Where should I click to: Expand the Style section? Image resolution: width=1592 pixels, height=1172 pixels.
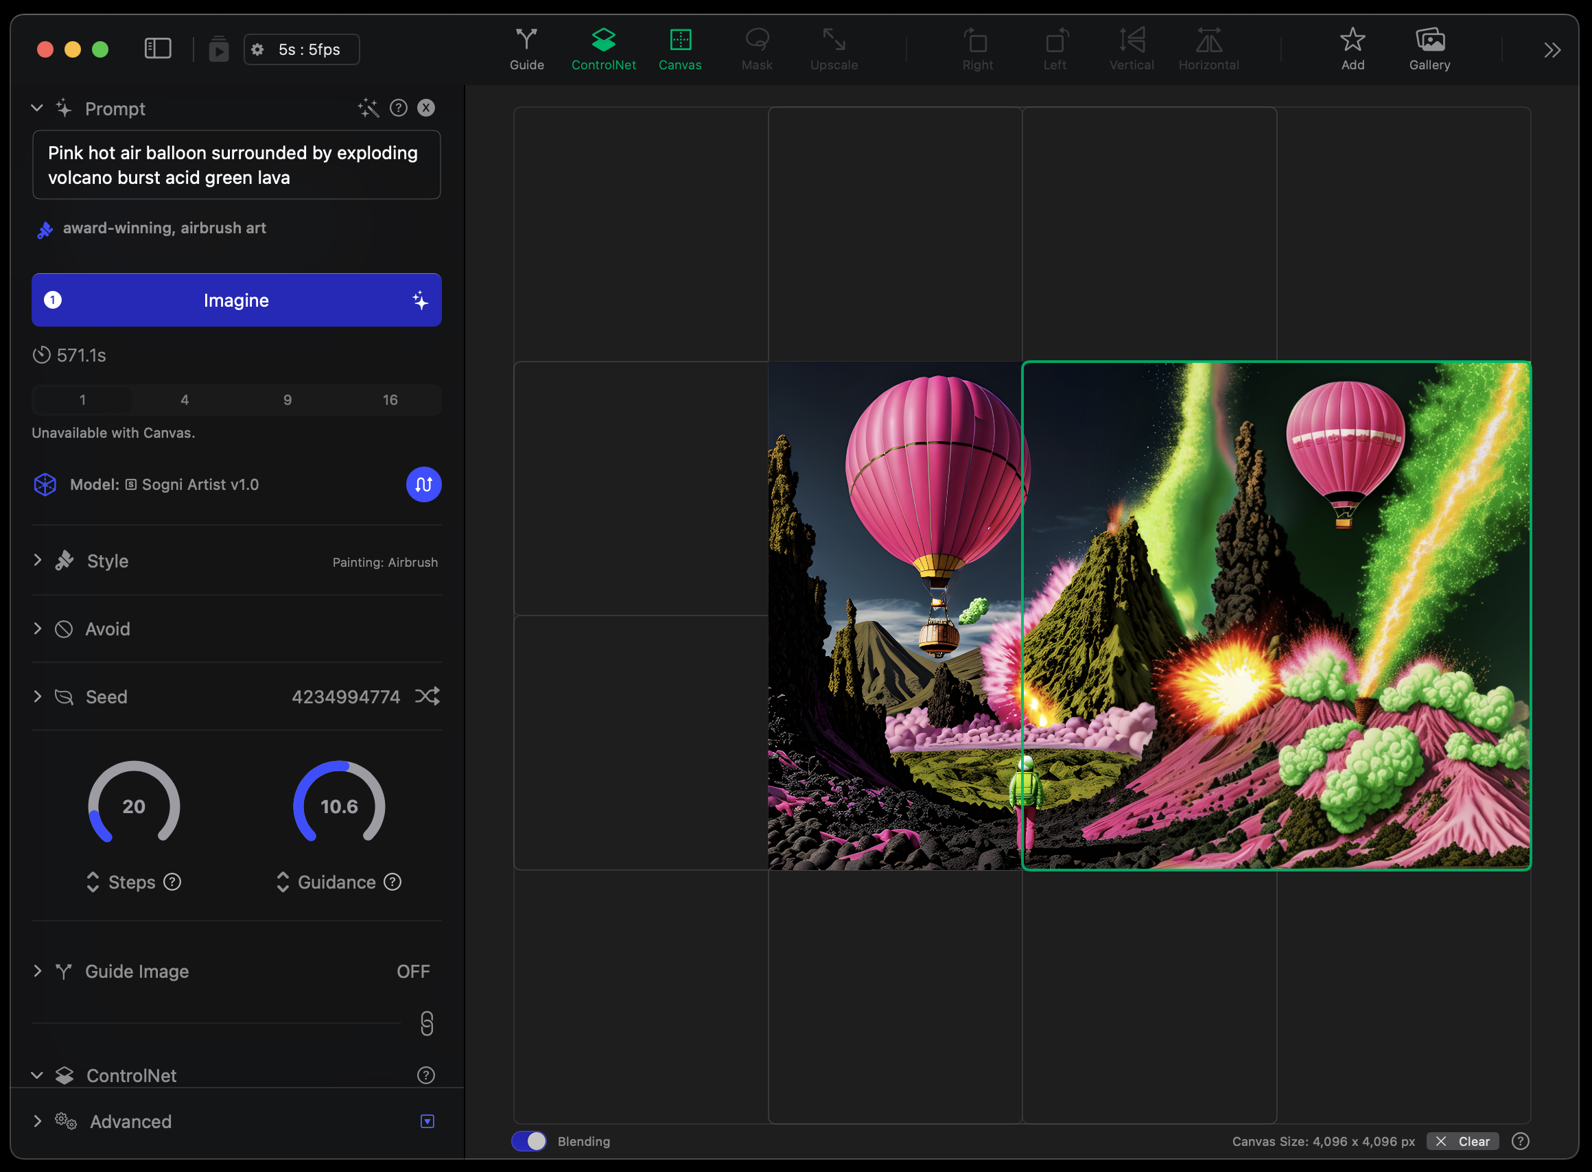pos(106,561)
